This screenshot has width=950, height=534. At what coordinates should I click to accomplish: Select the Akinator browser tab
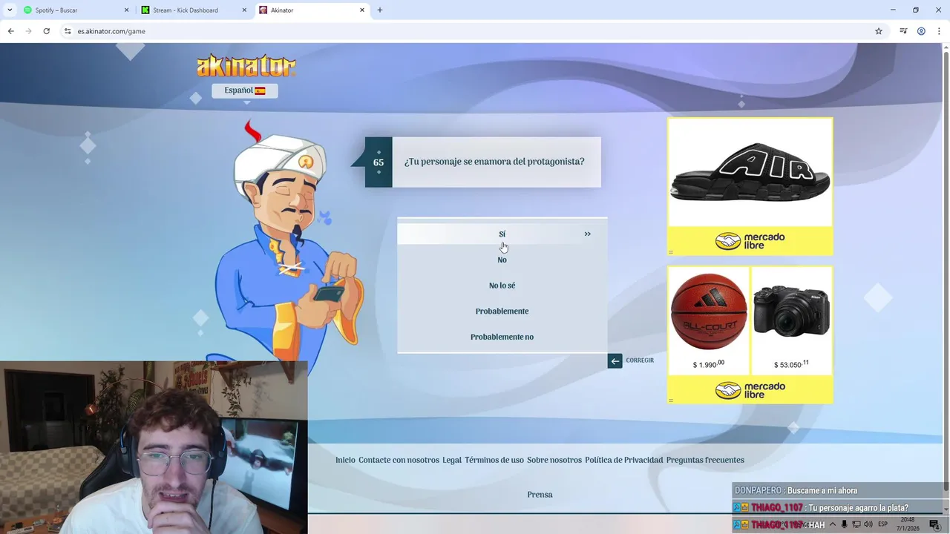(x=312, y=10)
